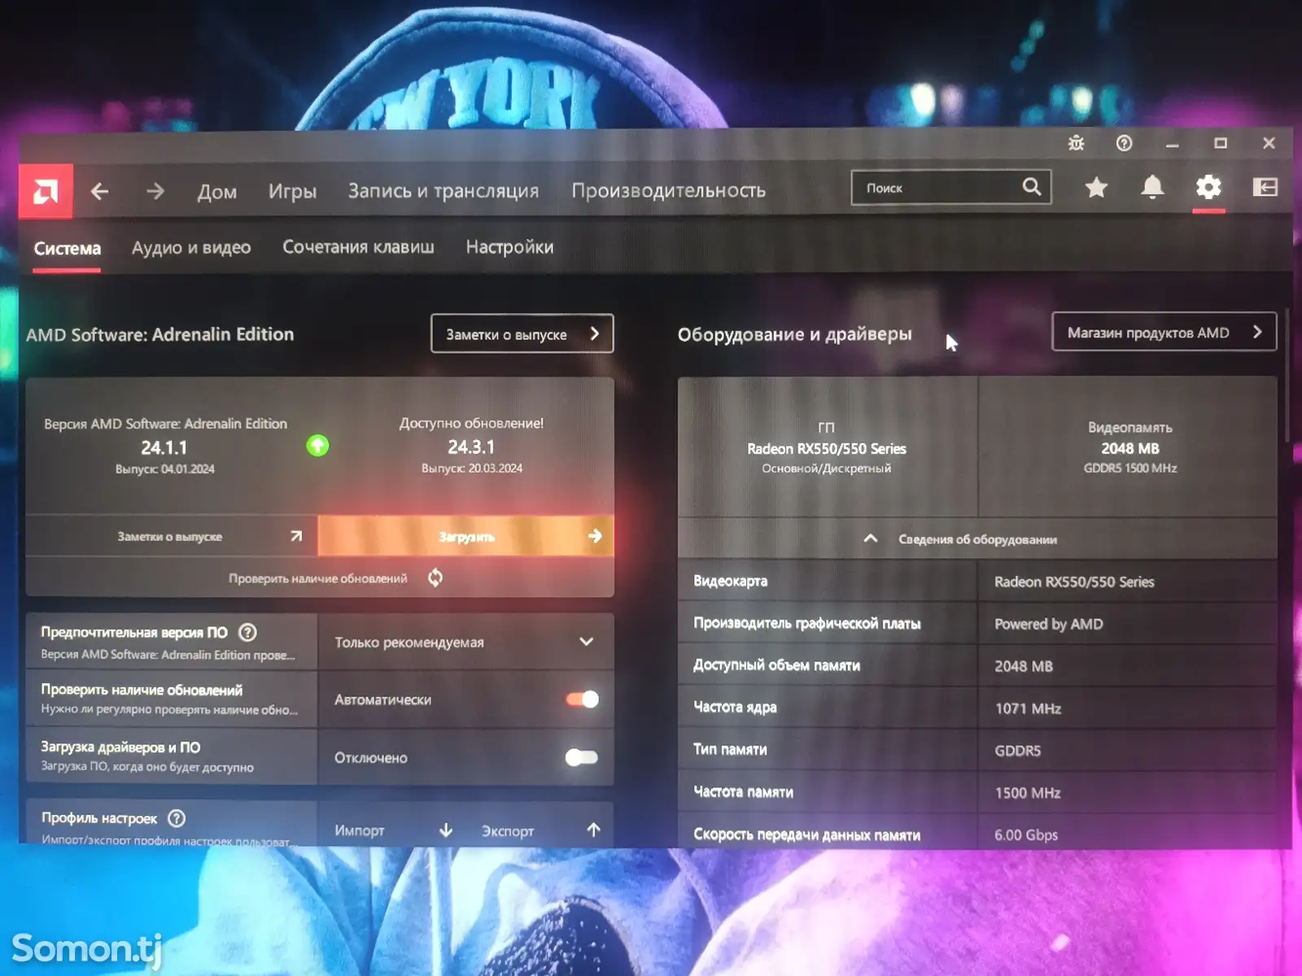This screenshot has height=976, width=1302.
Task: Click the 1071 MHz core clock value
Action: pyautogui.click(x=1028, y=708)
